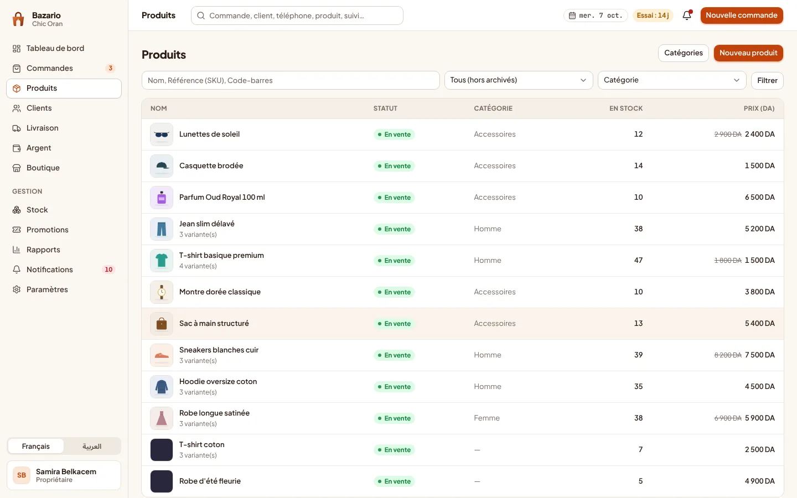Click the Casquette brodée product name
Viewport: 797px width, 498px height.
(211, 166)
